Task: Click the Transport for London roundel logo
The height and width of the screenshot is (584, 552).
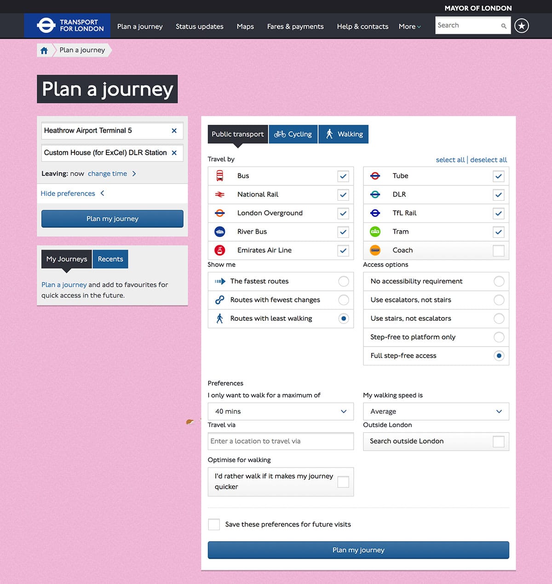Action: [46, 25]
